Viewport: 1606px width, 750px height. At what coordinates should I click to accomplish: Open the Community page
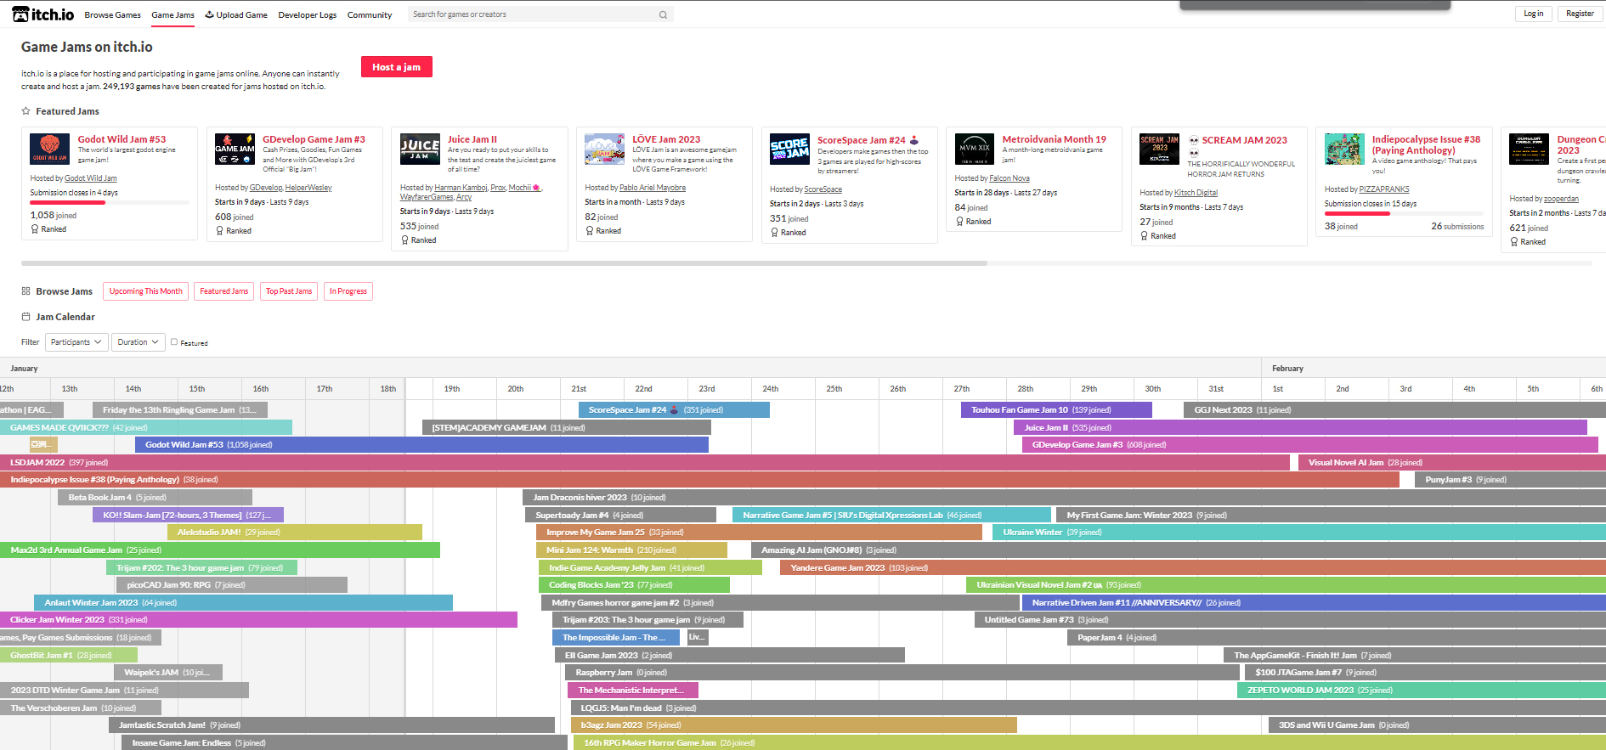pyautogui.click(x=370, y=14)
